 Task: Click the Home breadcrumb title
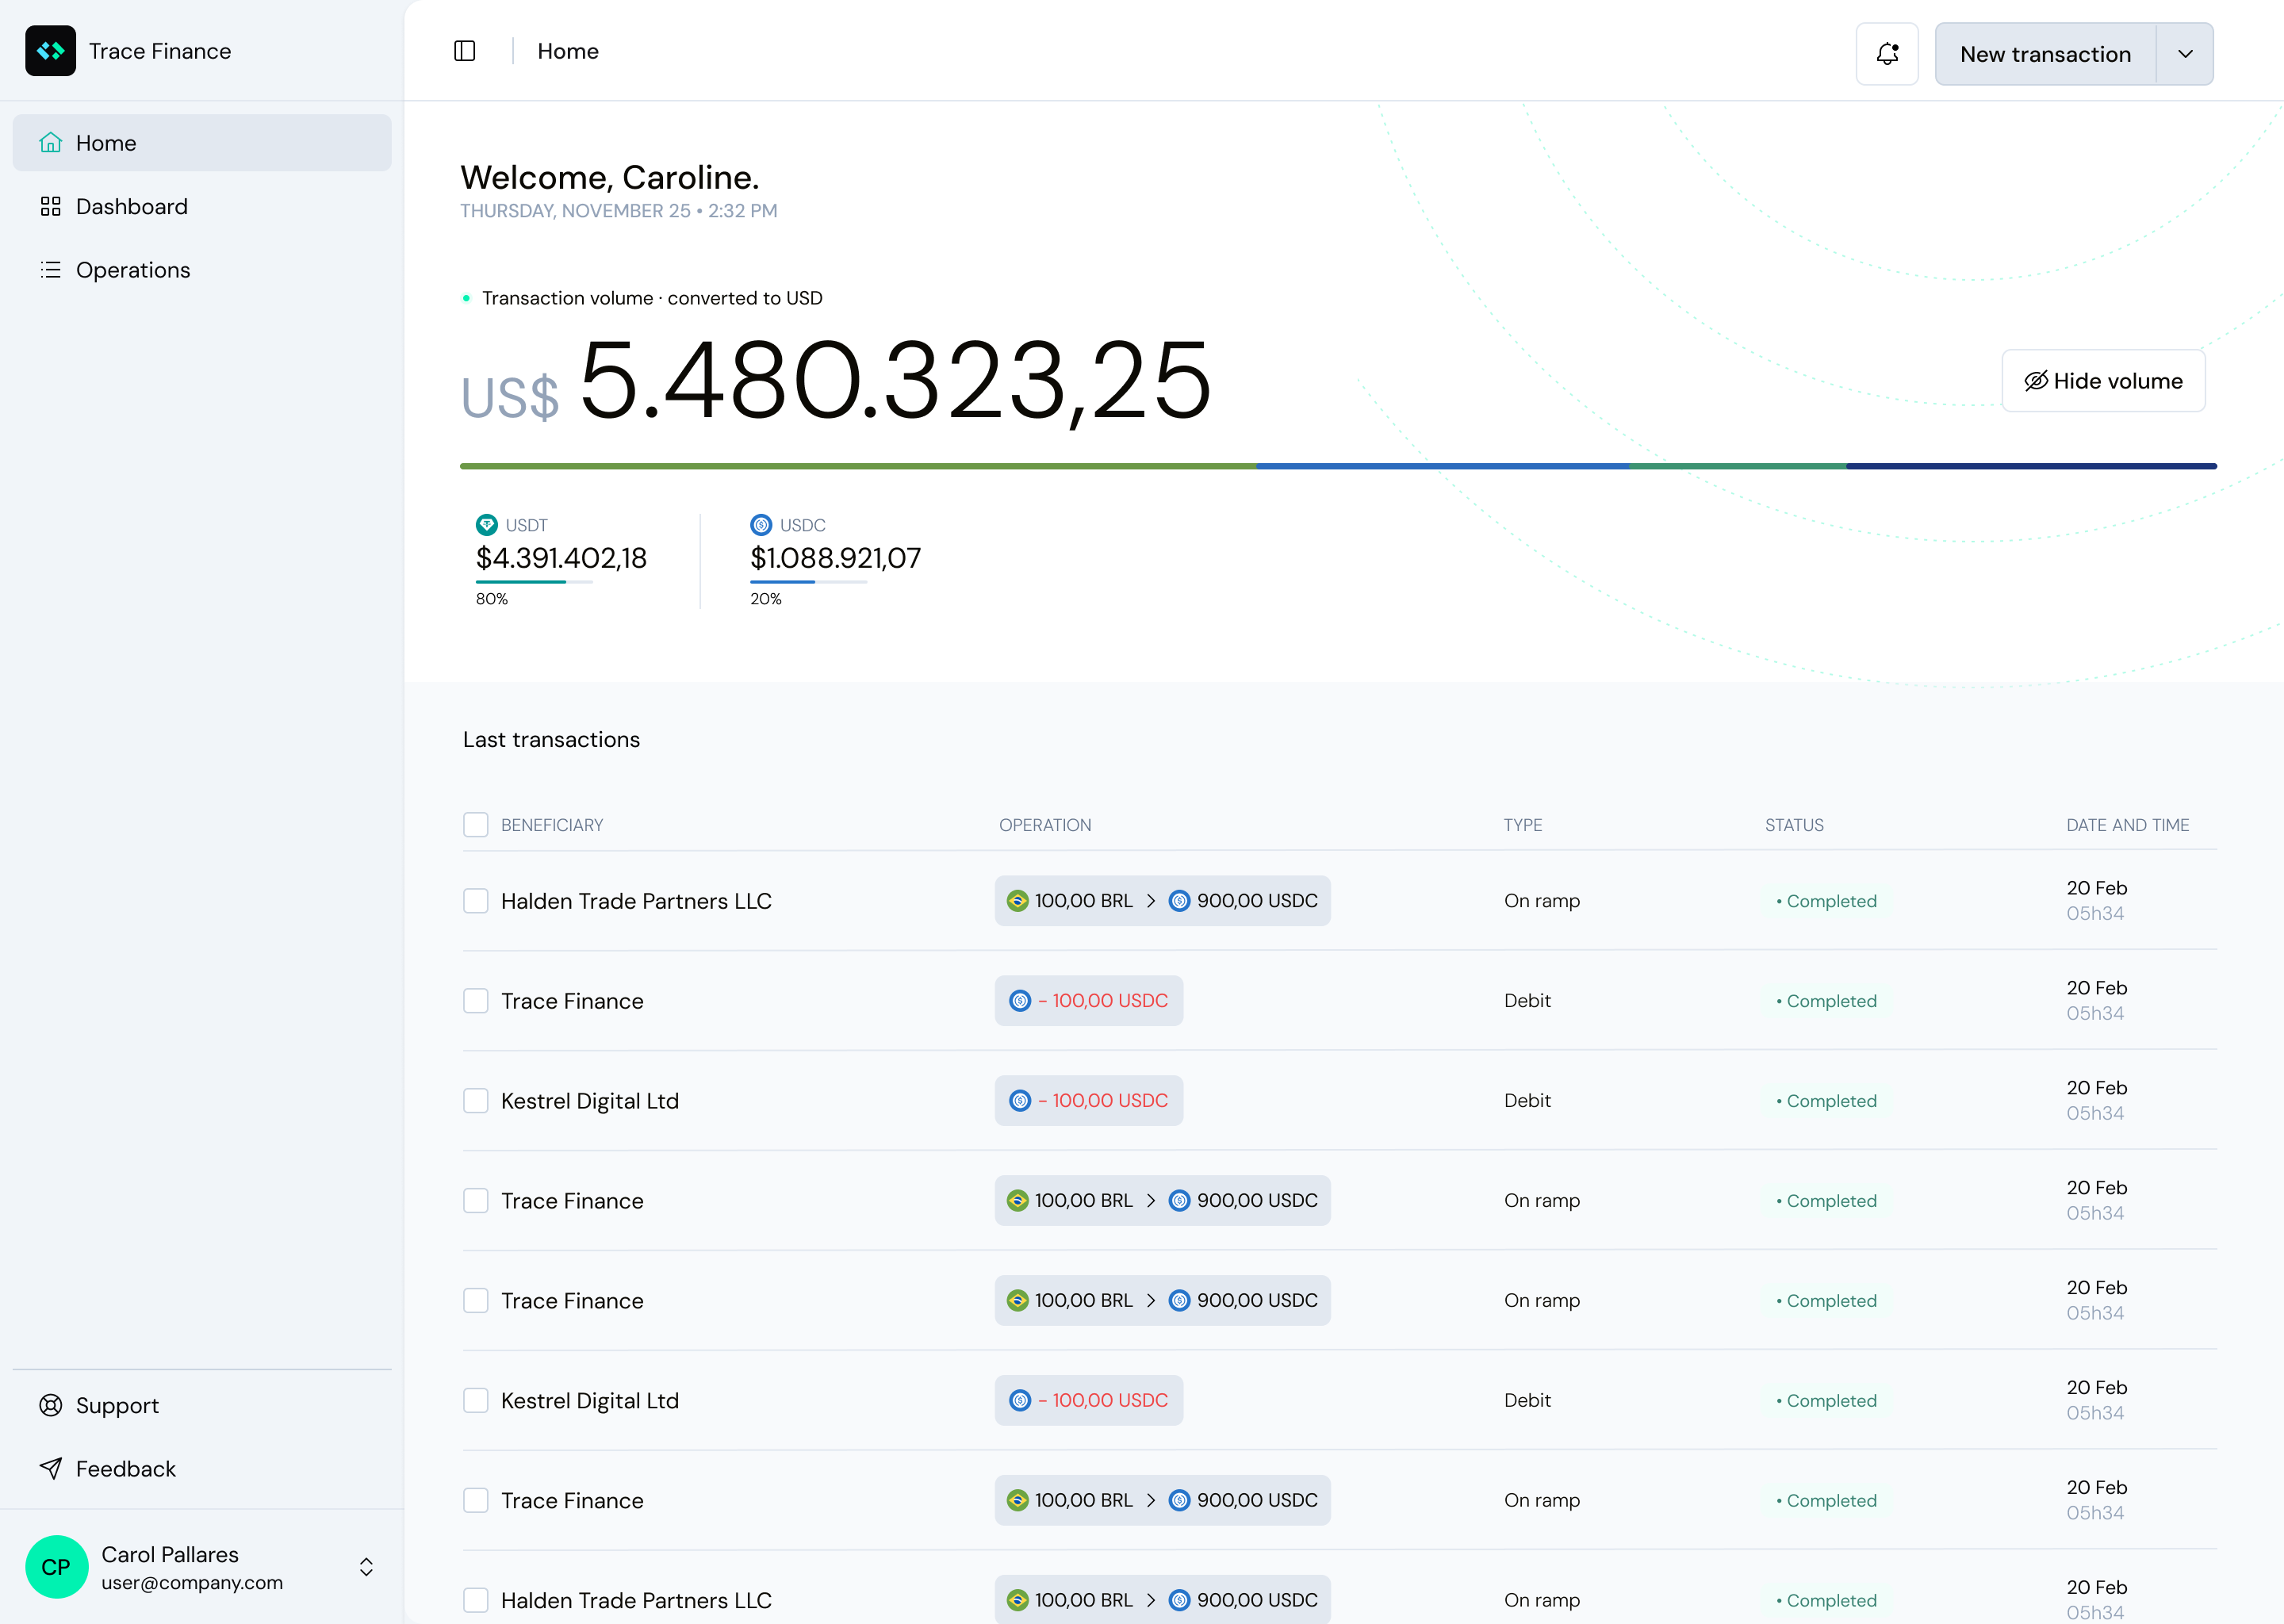tap(568, 51)
